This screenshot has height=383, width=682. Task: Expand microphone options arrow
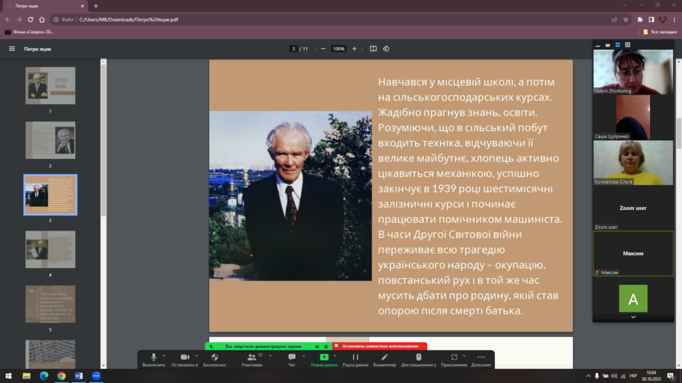165,355
